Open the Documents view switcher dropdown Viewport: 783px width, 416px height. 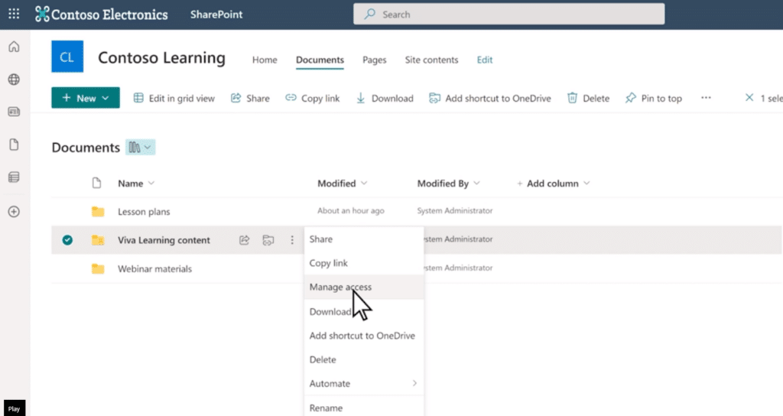[141, 148]
